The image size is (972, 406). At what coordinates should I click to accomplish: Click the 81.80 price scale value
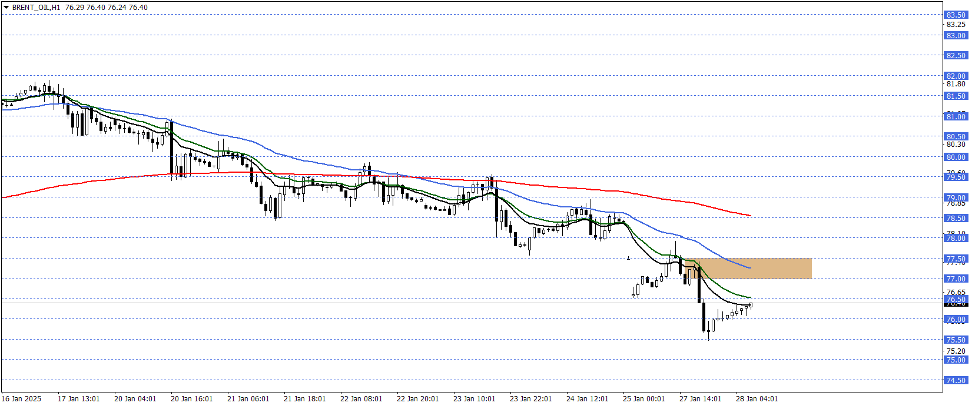[956, 84]
